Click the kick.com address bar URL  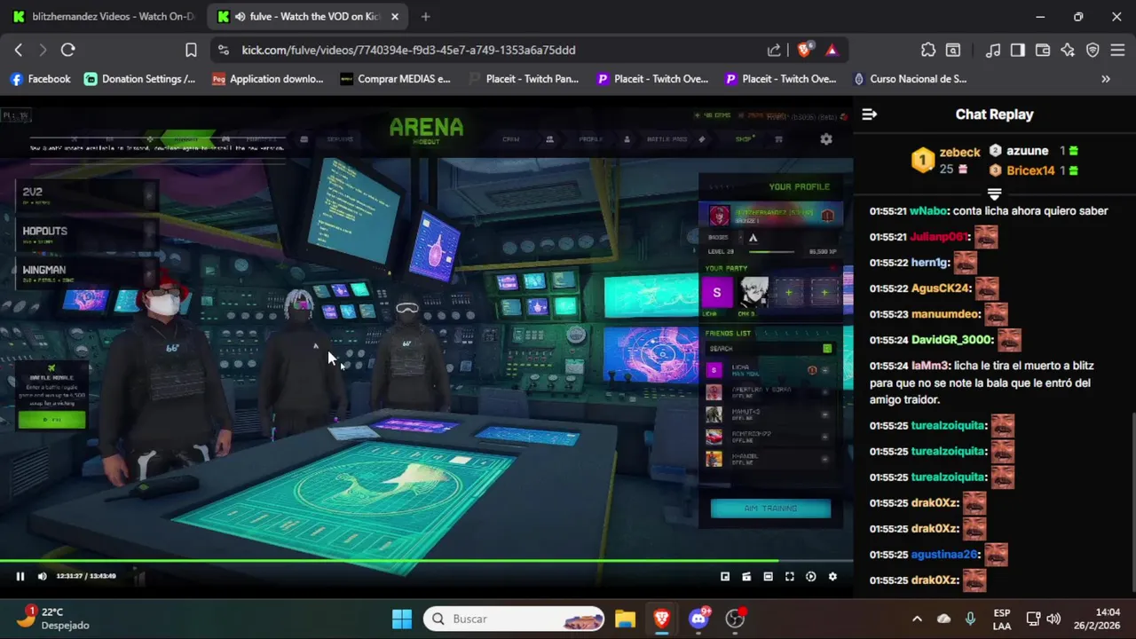pyautogui.click(x=408, y=50)
